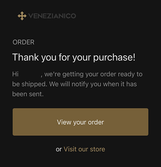
Task: Click the gold cross Venezianico logo icon
Action: tap(22, 16)
